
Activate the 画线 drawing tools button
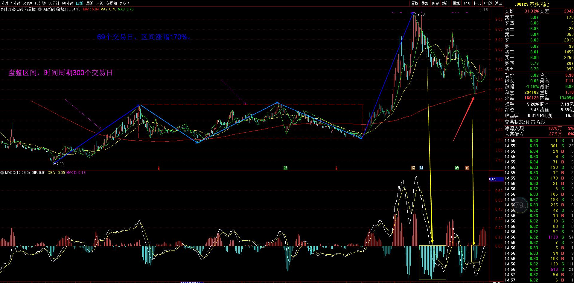(456, 3)
